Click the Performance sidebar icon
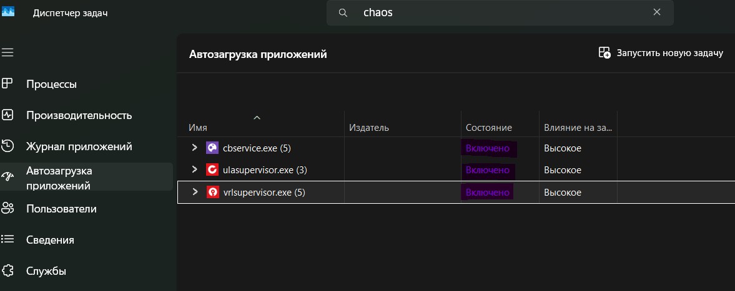Viewport: 735px width, 291px height. (7, 115)
